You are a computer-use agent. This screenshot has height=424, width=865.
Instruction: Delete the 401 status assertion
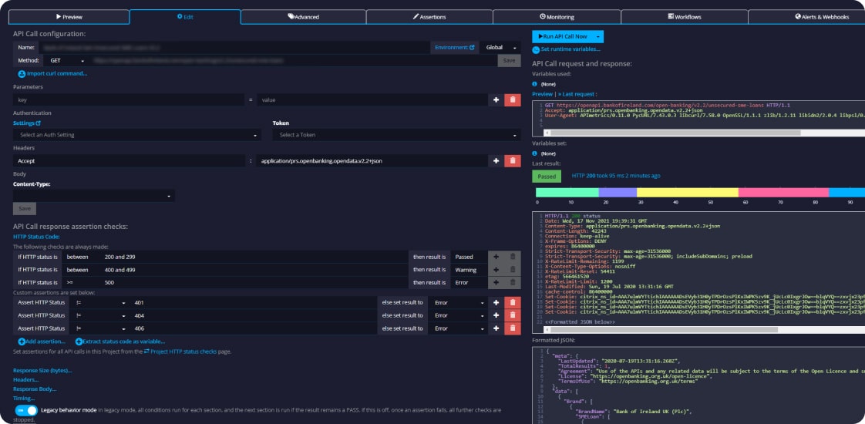point(513,303)
